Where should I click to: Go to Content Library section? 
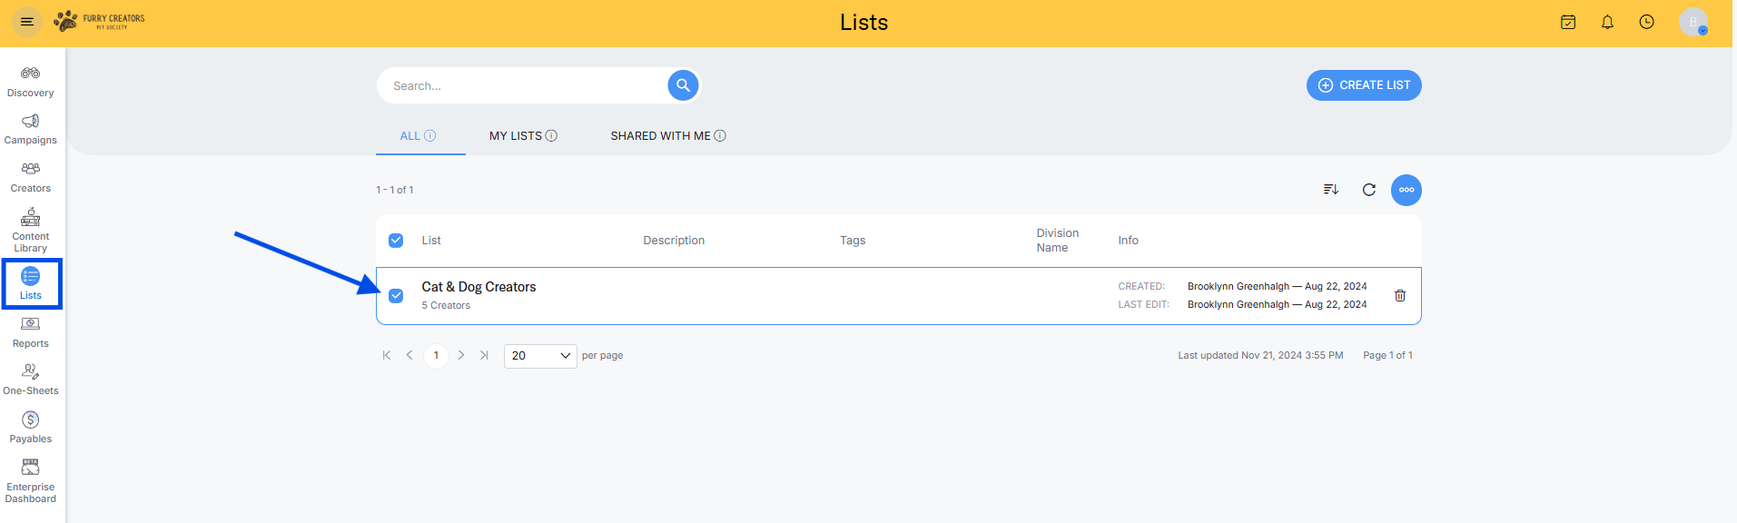coord(30,230)
